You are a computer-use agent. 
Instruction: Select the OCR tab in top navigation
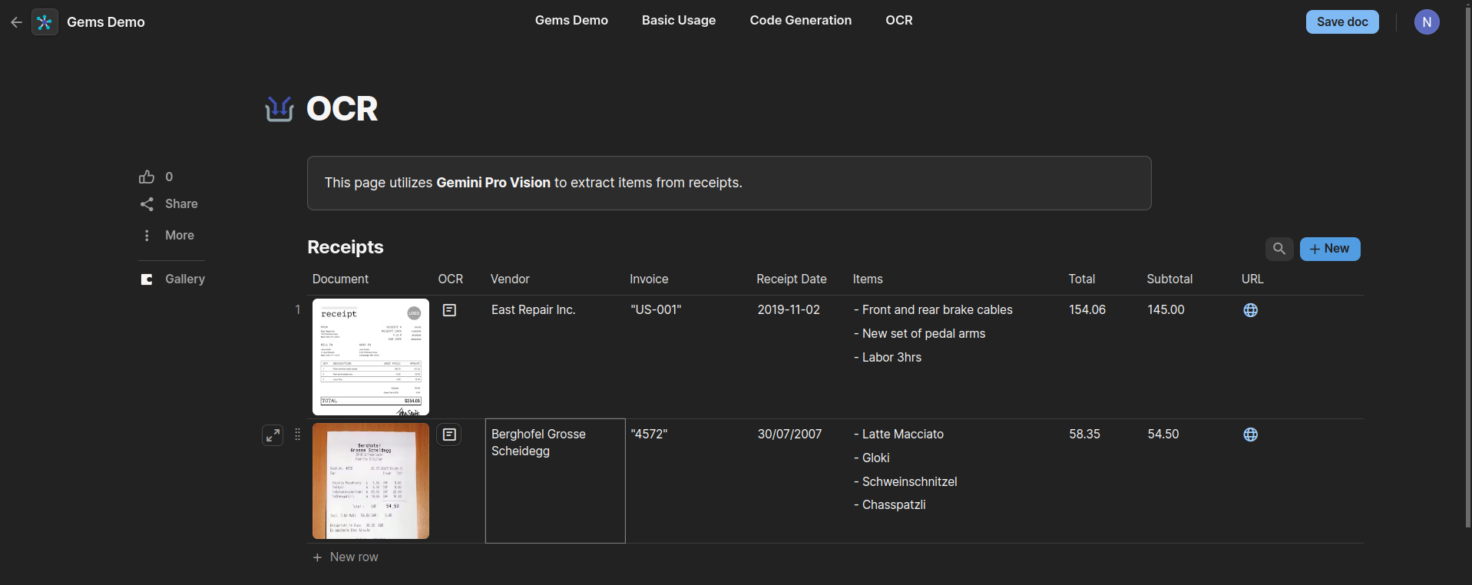[899, 21]
